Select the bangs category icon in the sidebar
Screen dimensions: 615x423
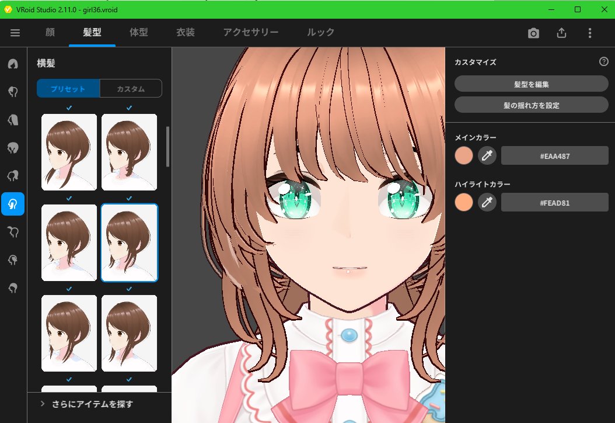[13, 92]
